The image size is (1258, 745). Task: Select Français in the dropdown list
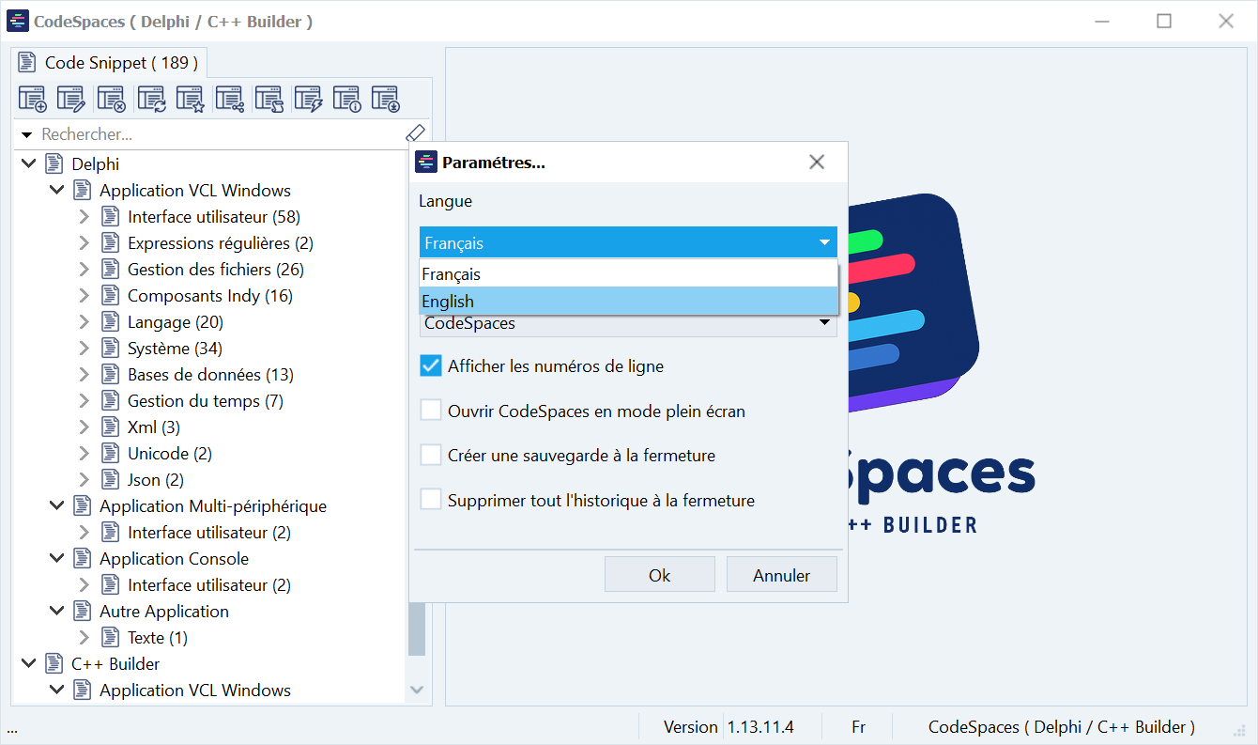point(627,274)
